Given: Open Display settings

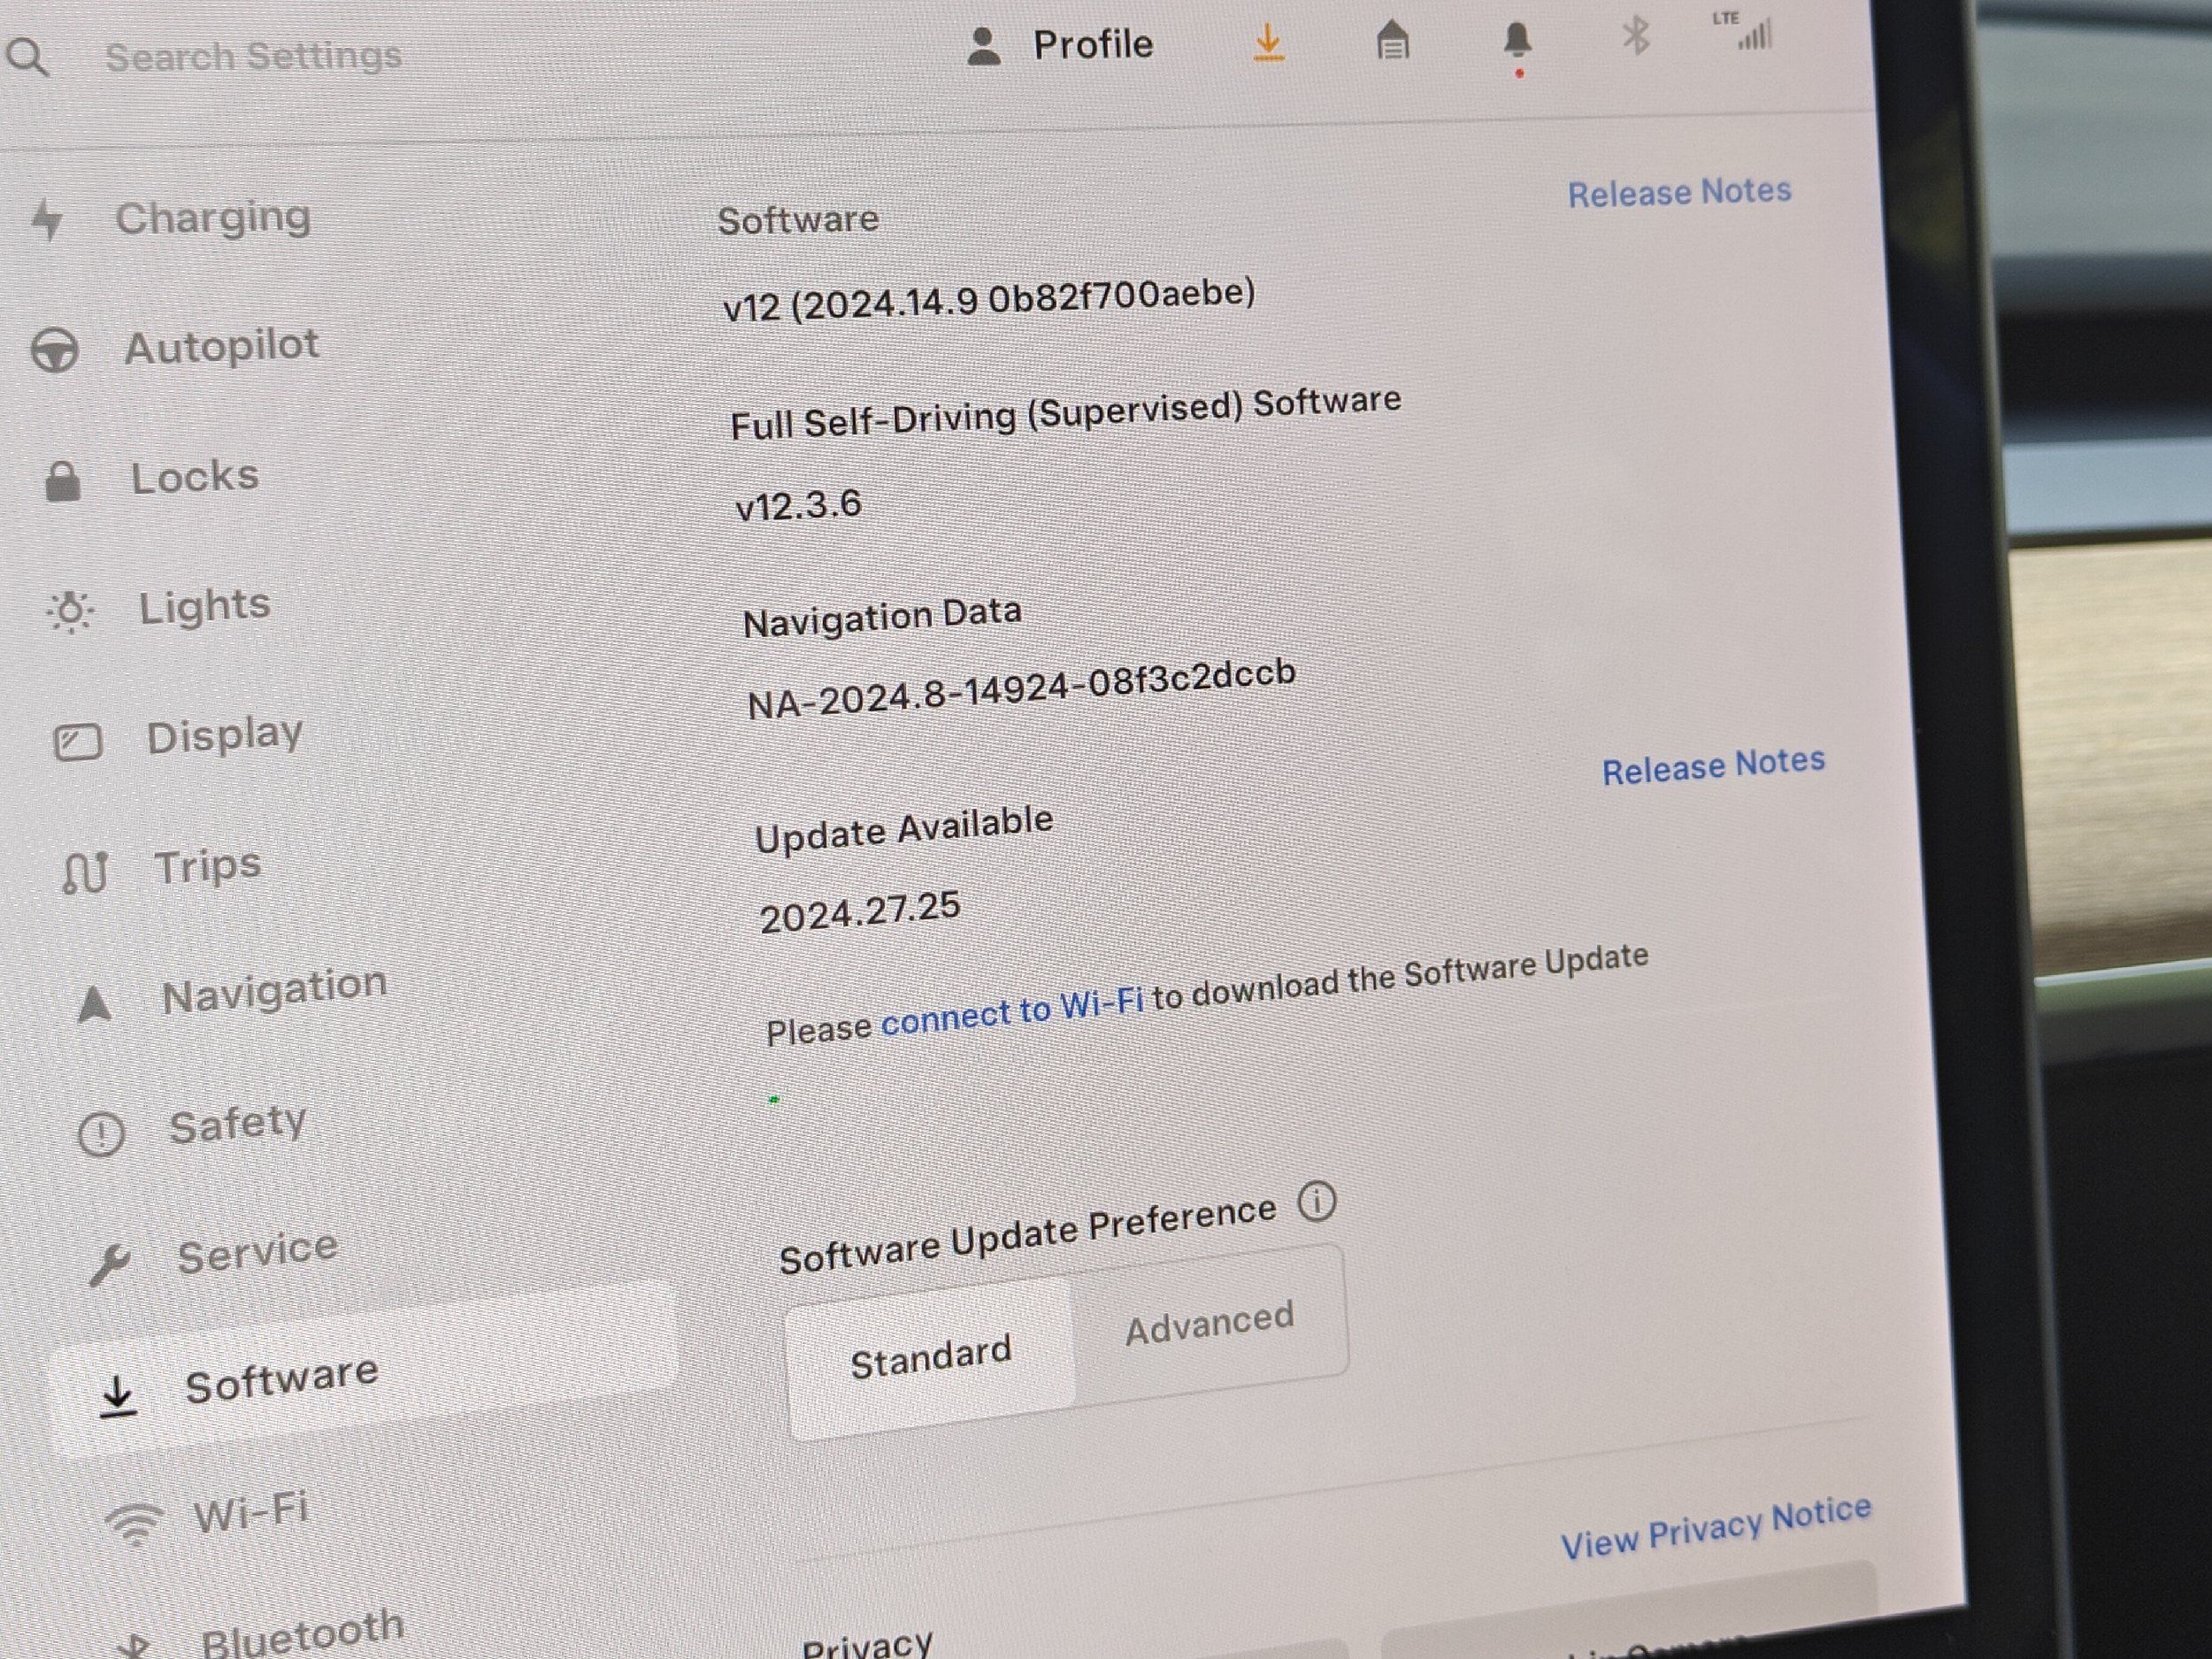Looking at the screenshot, I should tap(224, 735).
